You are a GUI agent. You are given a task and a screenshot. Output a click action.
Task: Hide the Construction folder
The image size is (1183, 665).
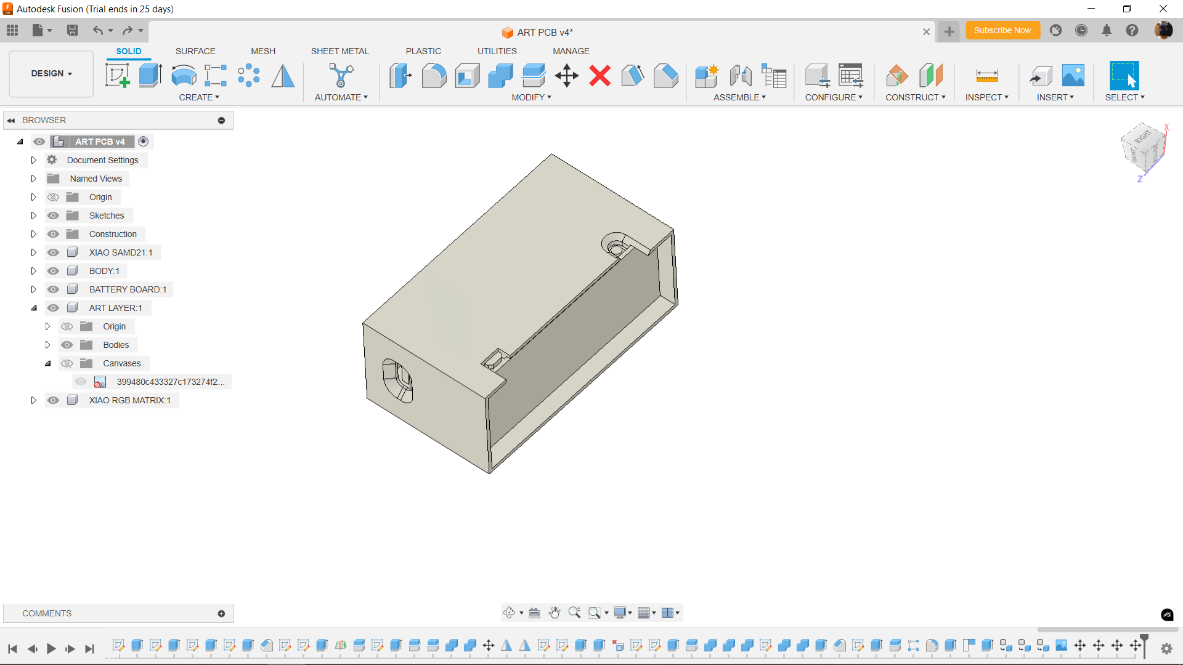(x=53, y=234)
